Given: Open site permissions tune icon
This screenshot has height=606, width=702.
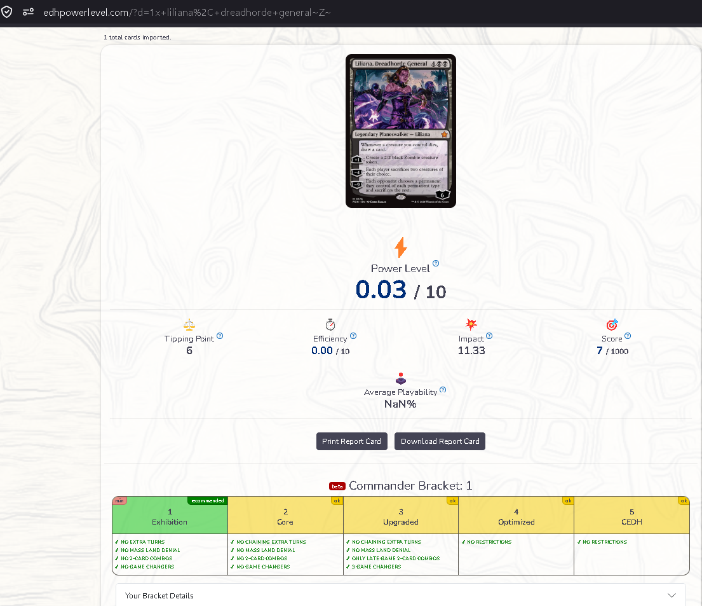Looking at the screenshot, I should 28,12.
